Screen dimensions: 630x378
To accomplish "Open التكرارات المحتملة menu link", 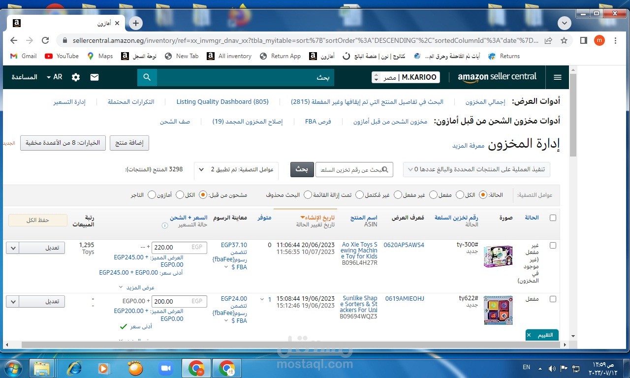I will point(131,102).
